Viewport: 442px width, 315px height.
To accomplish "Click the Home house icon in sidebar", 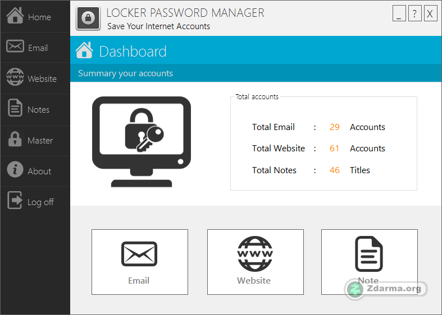I will click(x=15, y=15).
